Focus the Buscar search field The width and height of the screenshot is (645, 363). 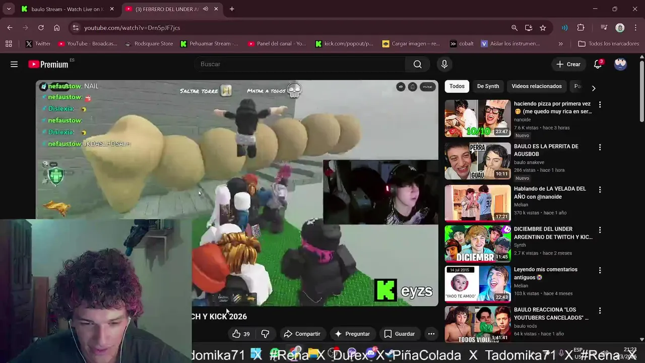tap(300, 64)
